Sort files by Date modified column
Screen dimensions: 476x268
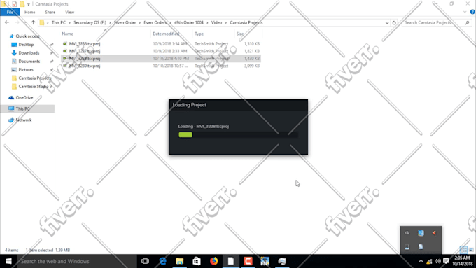166,34
